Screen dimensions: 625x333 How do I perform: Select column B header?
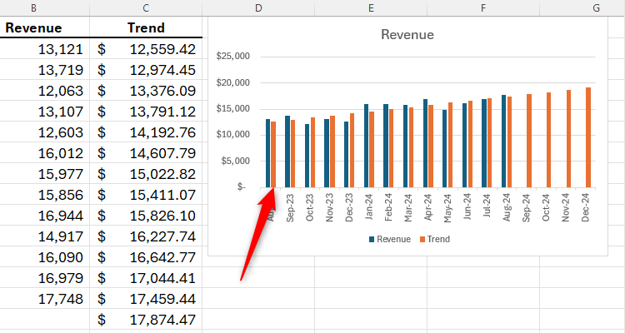[33, 7]
